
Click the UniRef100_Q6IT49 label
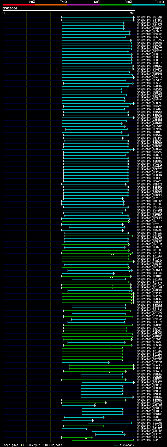[150, 138]
